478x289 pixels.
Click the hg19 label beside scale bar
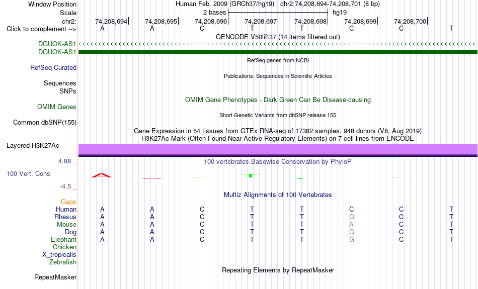click(340, 13)
